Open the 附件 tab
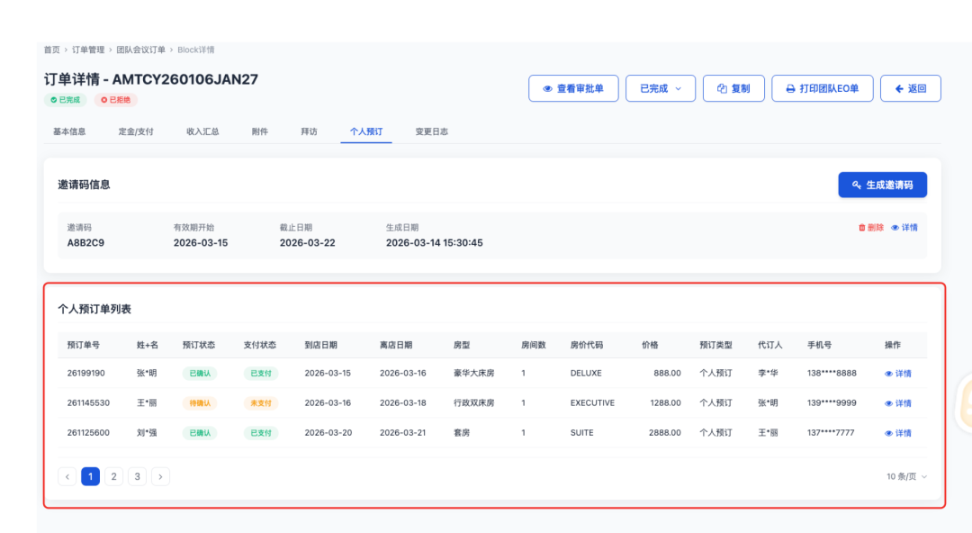The width and height of the screenshot is (972, 533). click(260, 131)
